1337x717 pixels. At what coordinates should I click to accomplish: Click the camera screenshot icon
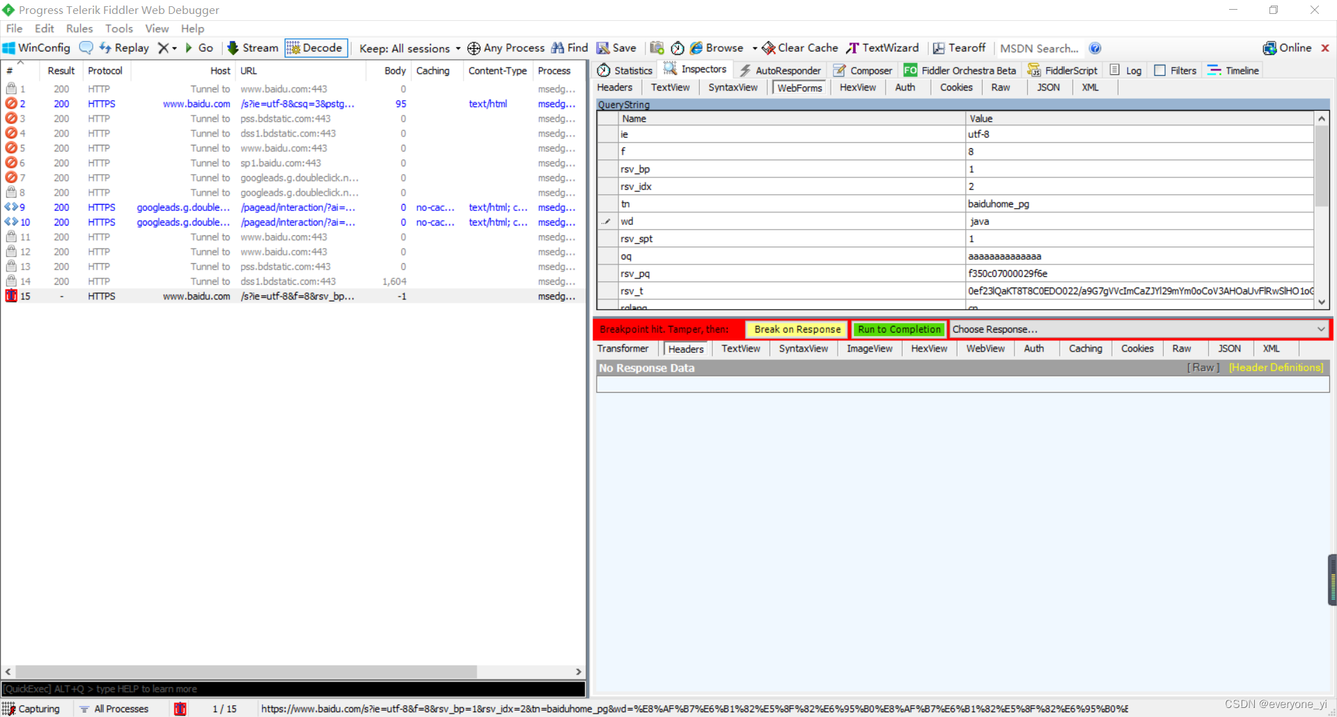pyautogui.click(x=657, y=48)
